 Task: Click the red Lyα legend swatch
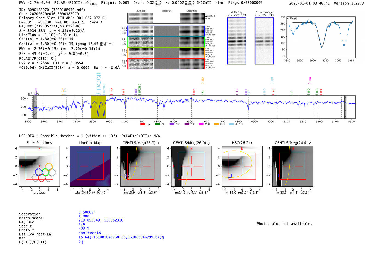[x=143, y=124]
